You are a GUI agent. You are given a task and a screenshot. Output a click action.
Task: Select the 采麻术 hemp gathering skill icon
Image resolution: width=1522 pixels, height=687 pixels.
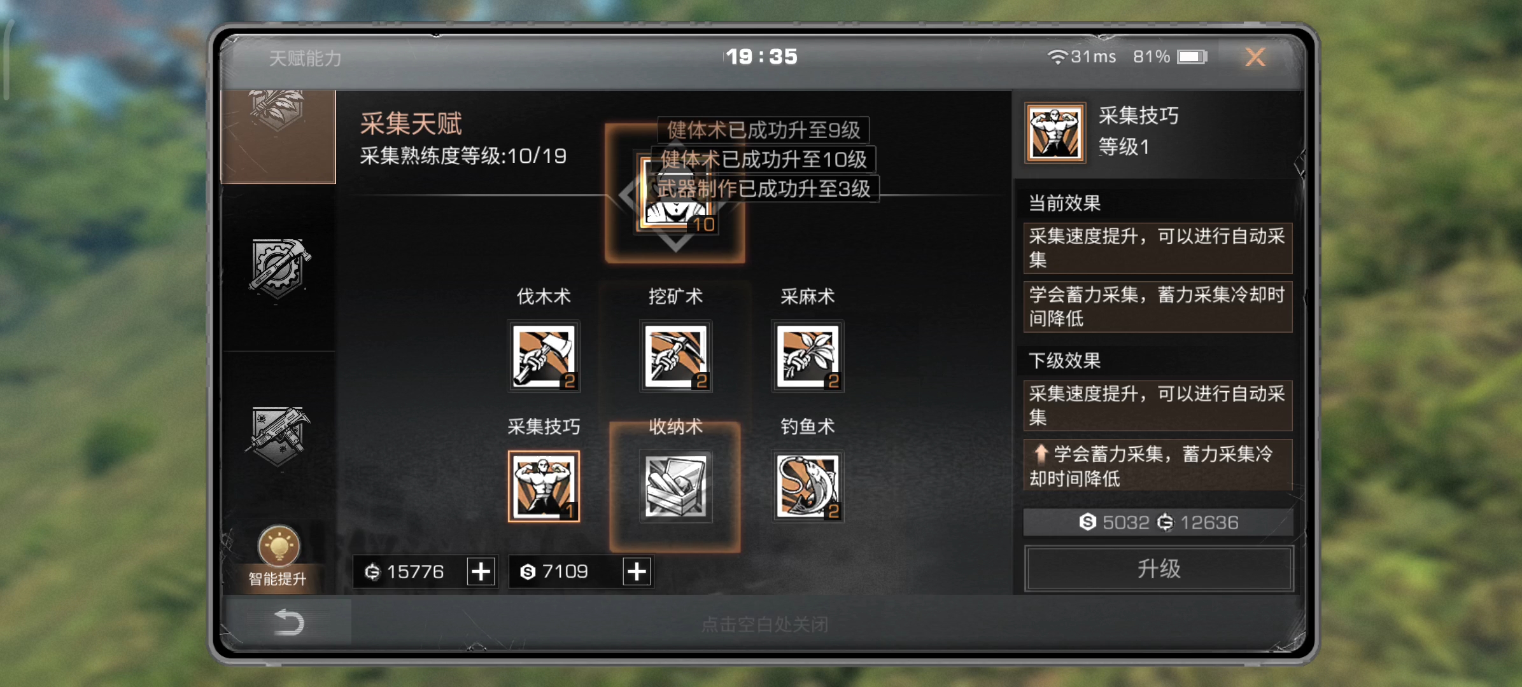point(807,356)
